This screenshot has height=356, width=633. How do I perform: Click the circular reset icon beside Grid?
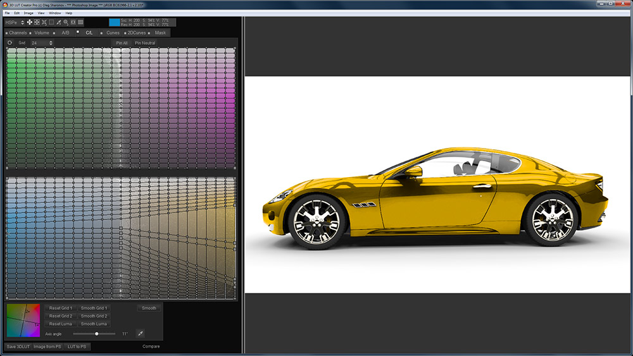pos(9,43)
